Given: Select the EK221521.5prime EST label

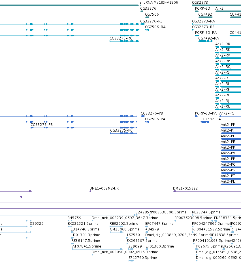Looking at the screenshot, I should pos(83,224).
